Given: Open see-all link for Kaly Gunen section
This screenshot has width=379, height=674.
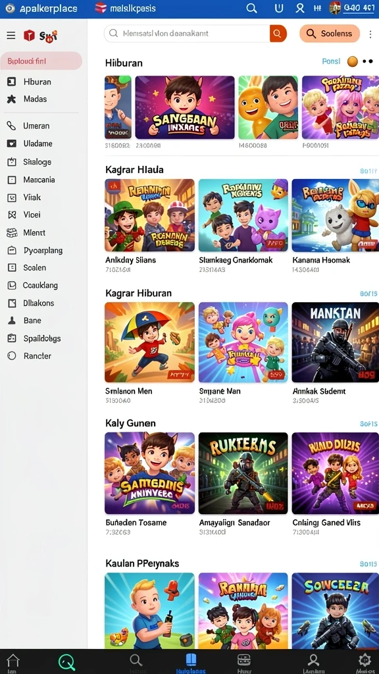Looking at the screenshot, I should tap(368, 424).
